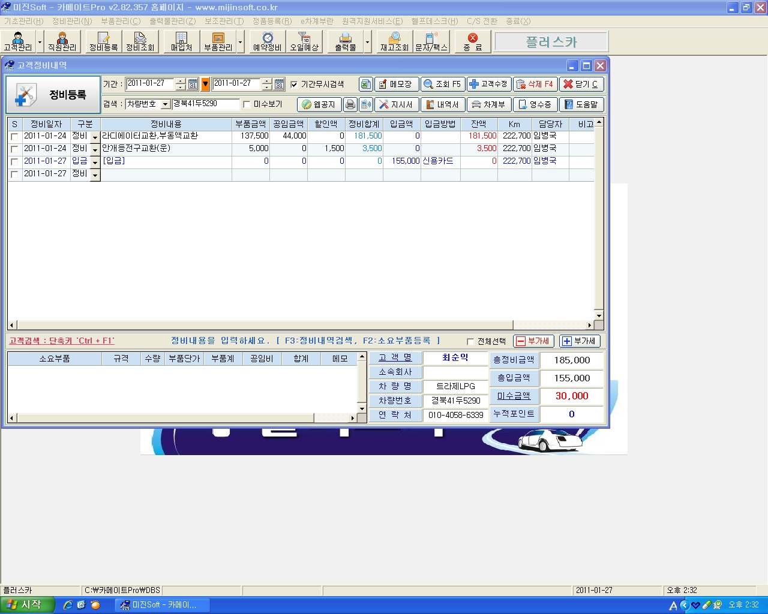
Task: Open the 보조관리(T) menu
Action: (x=224, y=21)
